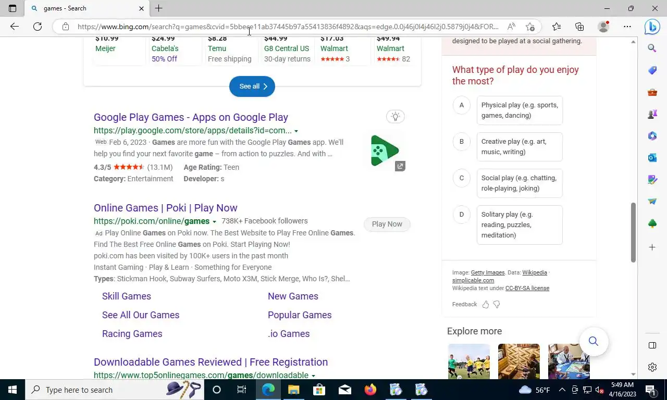Image resolution: width=667 pixels, height=400 pixels.
Task: Switch to the games - Search tab
Action: (88, 8)
